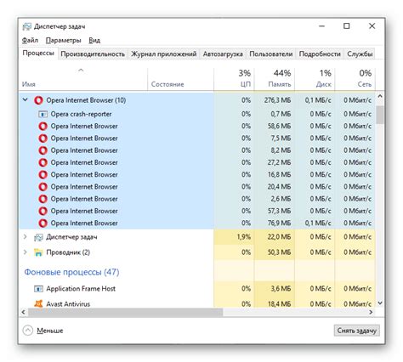Select the Opera crash-reporter row name
Viewport: 403px width, 362px height.
(x=81, y=114)
